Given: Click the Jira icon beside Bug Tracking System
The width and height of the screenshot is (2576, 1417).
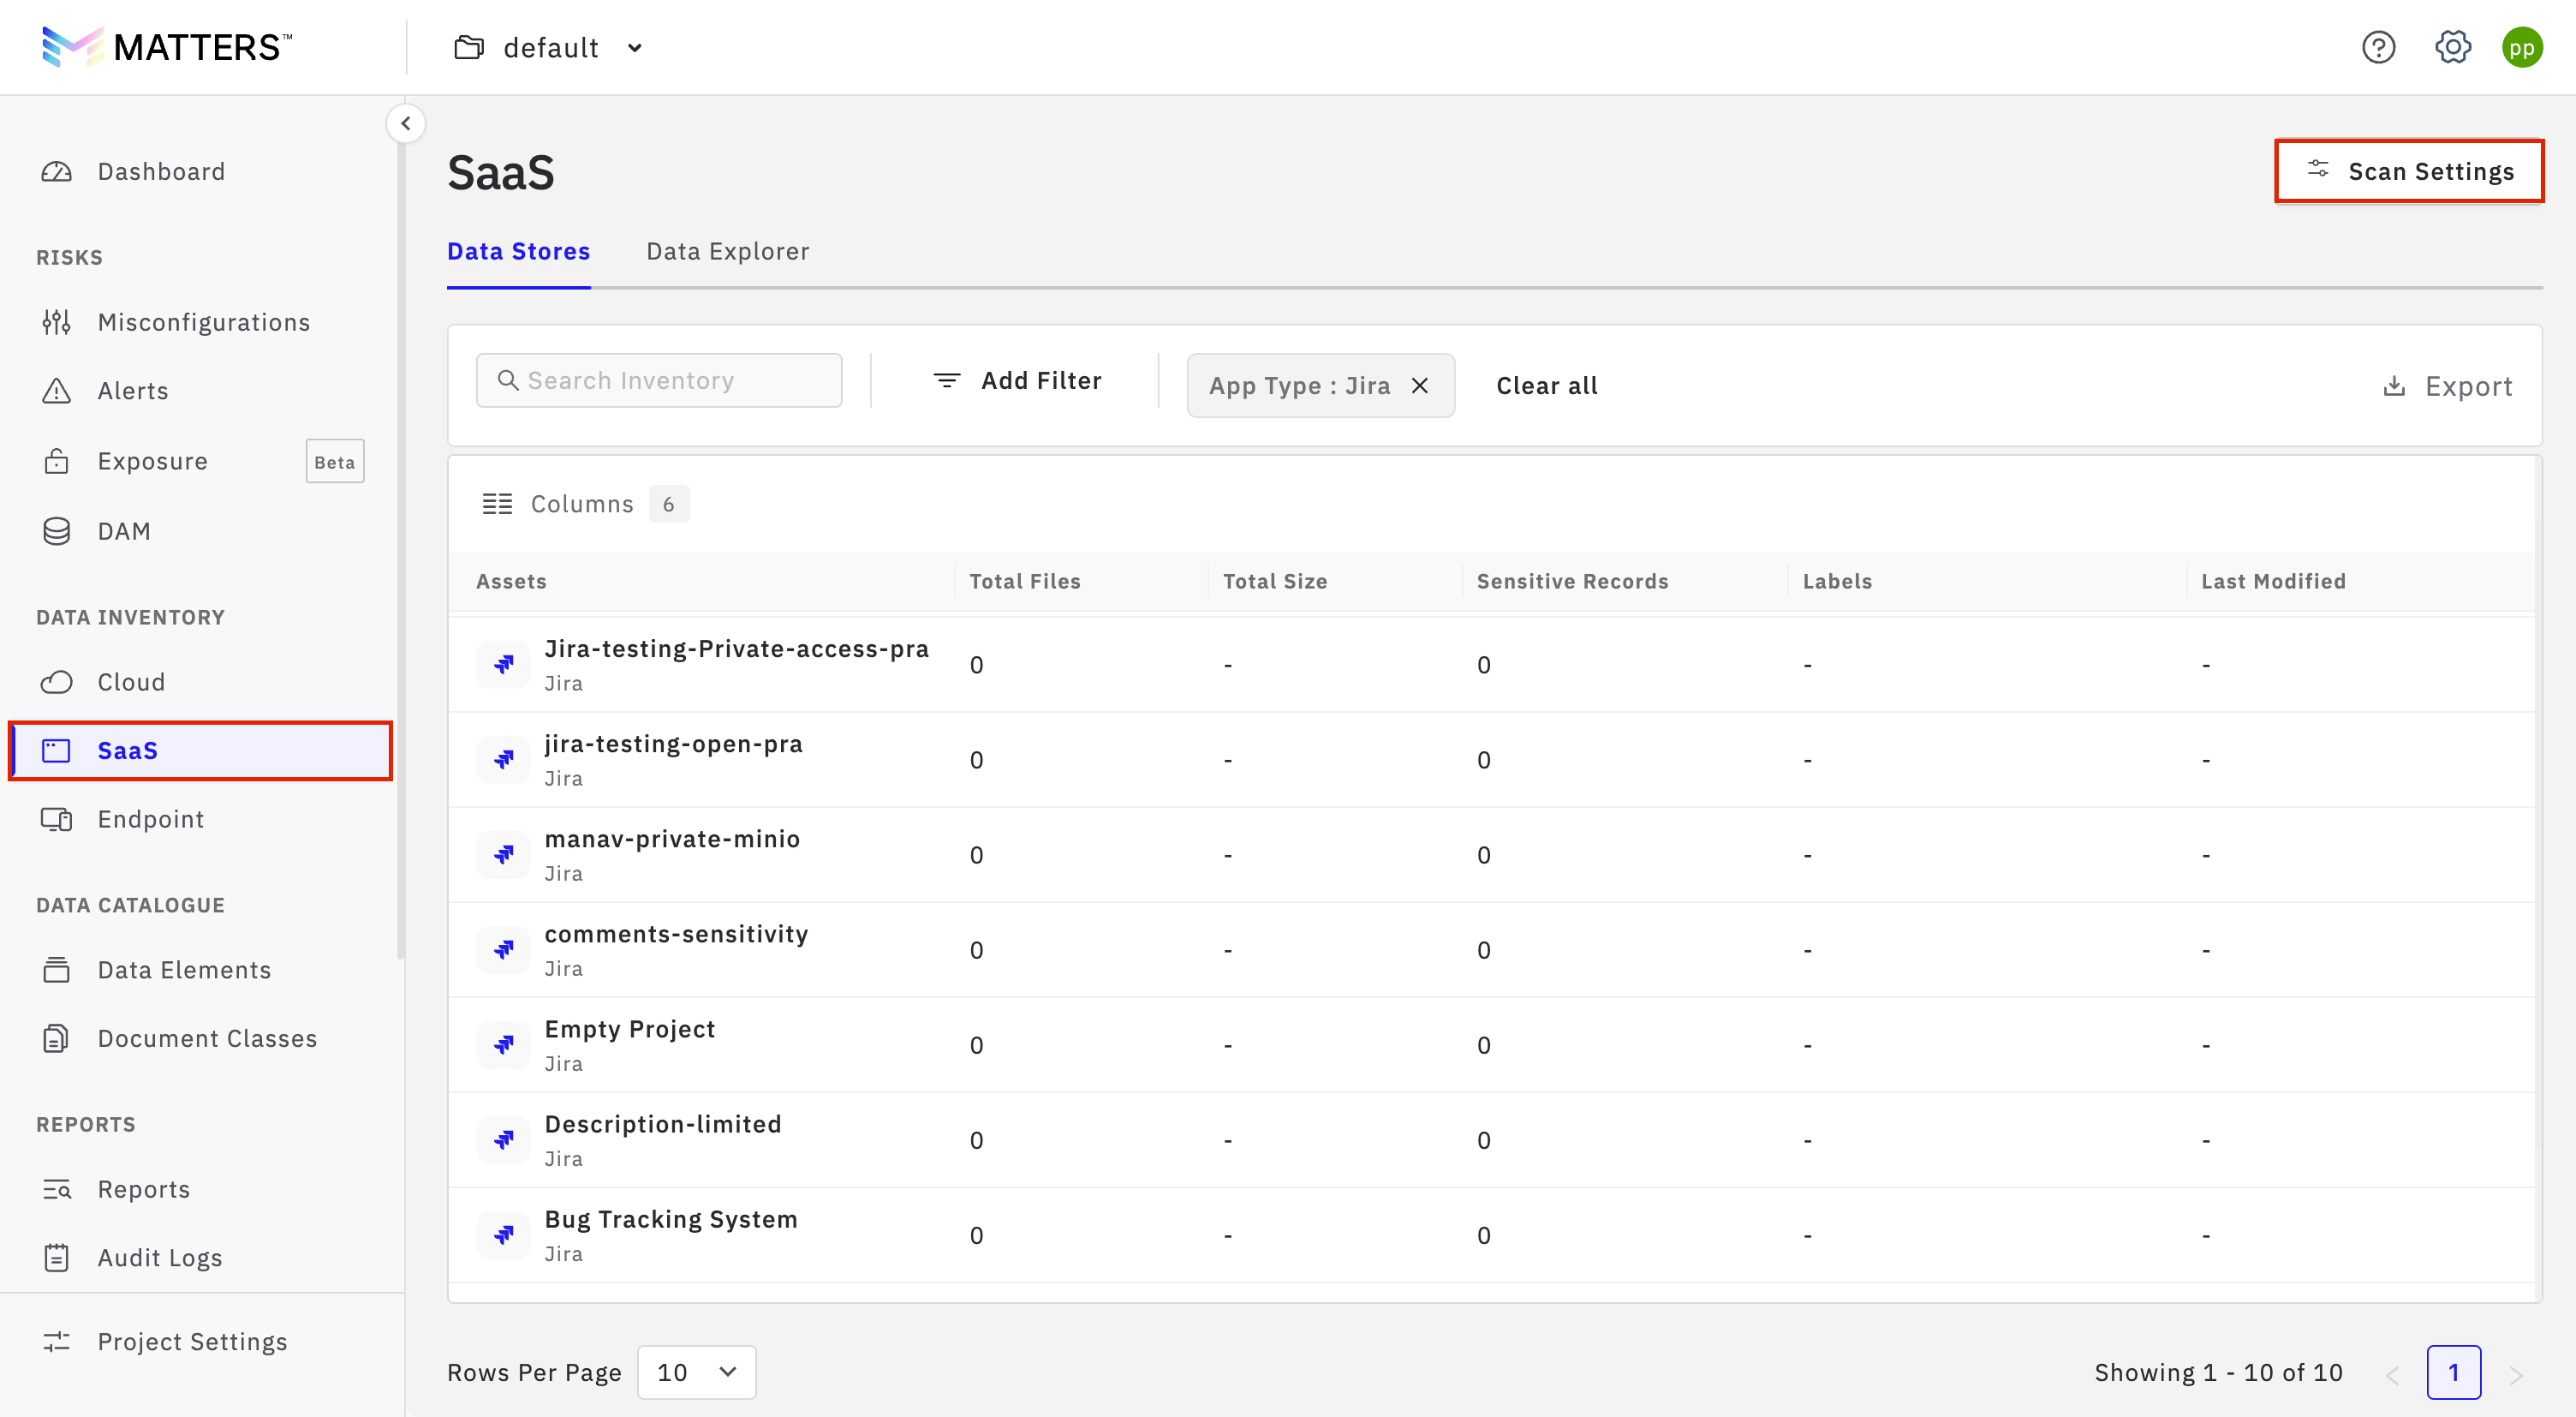Looking at the screenshot, I should [504, 1235].
